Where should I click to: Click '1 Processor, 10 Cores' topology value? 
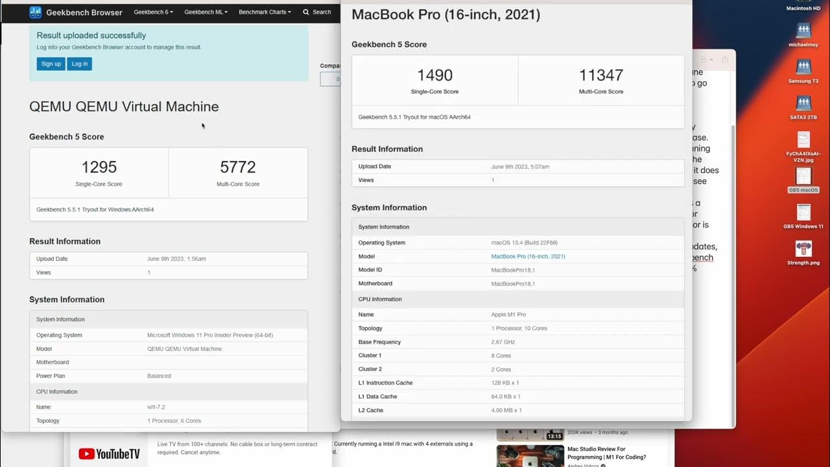point(519,328)
